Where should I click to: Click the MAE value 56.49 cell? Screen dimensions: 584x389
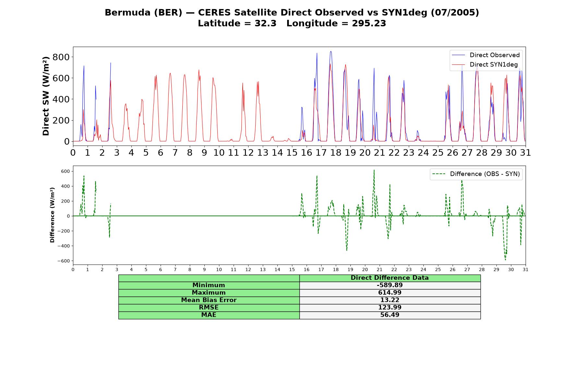pyautogui.click(x=390, y=315)
